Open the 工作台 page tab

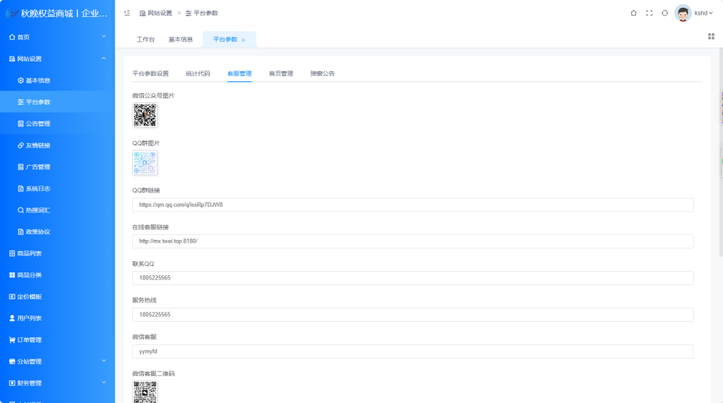click(x=145, y=40)
